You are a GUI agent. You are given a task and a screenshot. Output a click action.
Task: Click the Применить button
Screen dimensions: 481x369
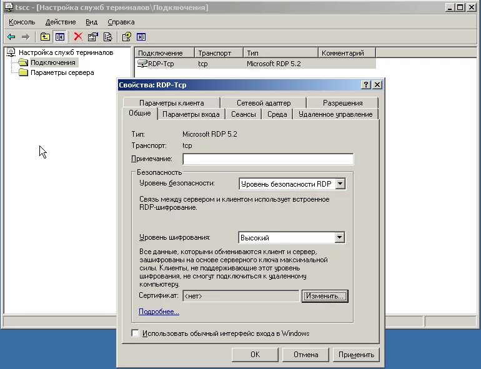[x=356, y=355]
